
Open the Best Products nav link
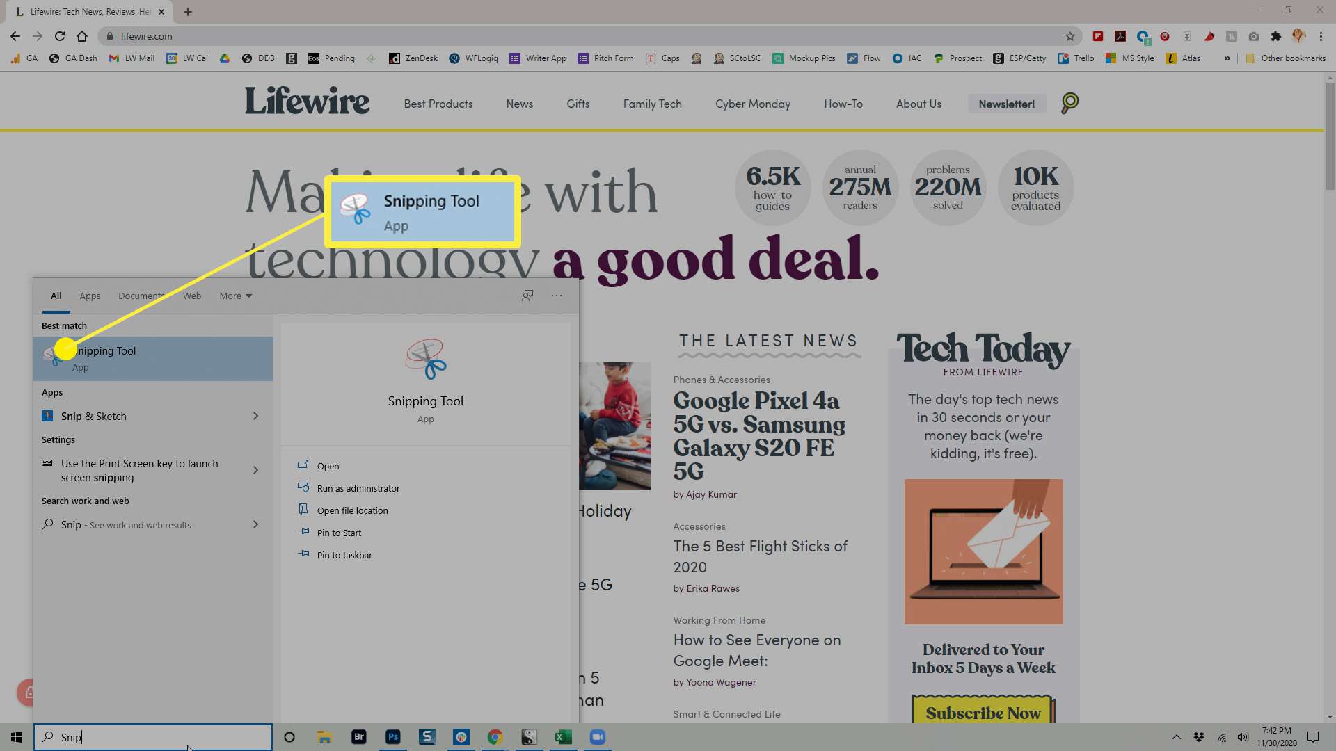click(438, 104)
